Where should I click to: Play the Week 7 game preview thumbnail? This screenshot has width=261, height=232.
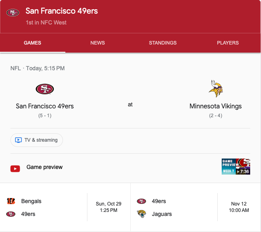coord(236,167)
